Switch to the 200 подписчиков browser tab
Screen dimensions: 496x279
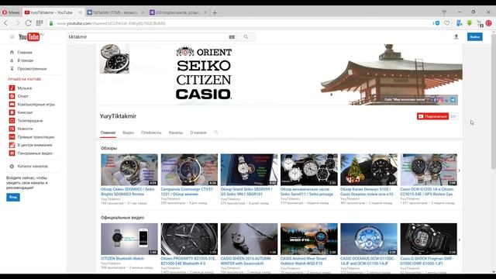(x=178, y=12)
